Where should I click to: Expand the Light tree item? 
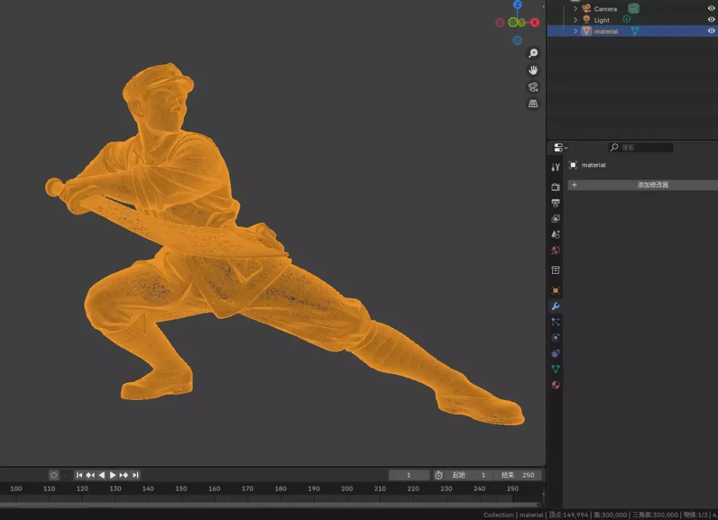tap(576, 20)
